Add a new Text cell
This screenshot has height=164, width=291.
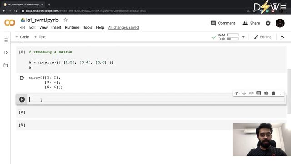[40, 37]
